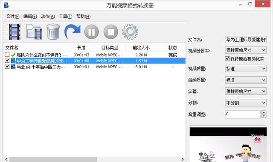Sort by the 目标类型 column header
This screenshot has height=162, width=273.
point(110,47)
